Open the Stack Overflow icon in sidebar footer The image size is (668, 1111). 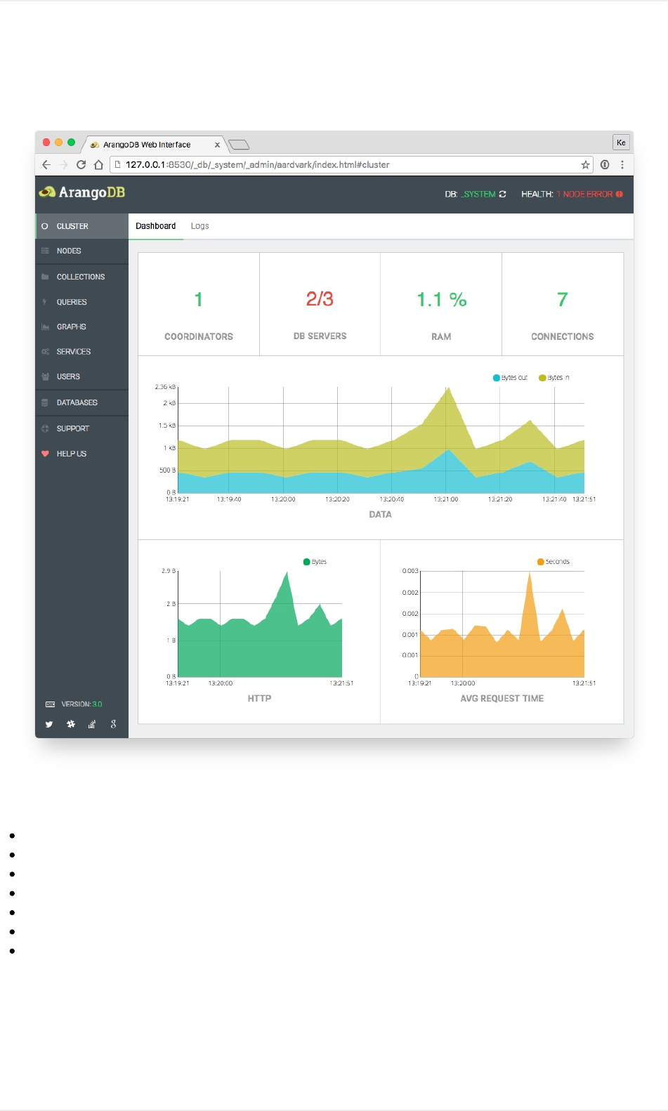91,724
